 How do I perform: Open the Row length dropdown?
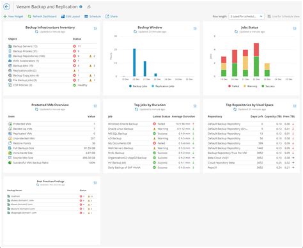point(246,17)
